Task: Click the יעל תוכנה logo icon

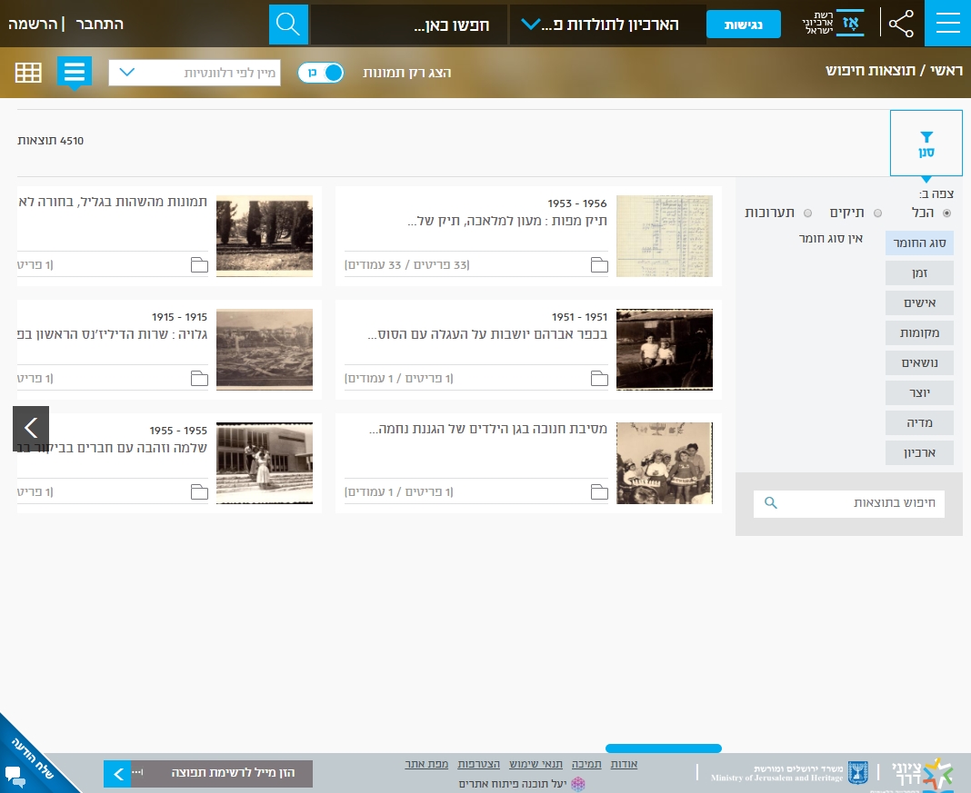Action: (x=577, y=784)
